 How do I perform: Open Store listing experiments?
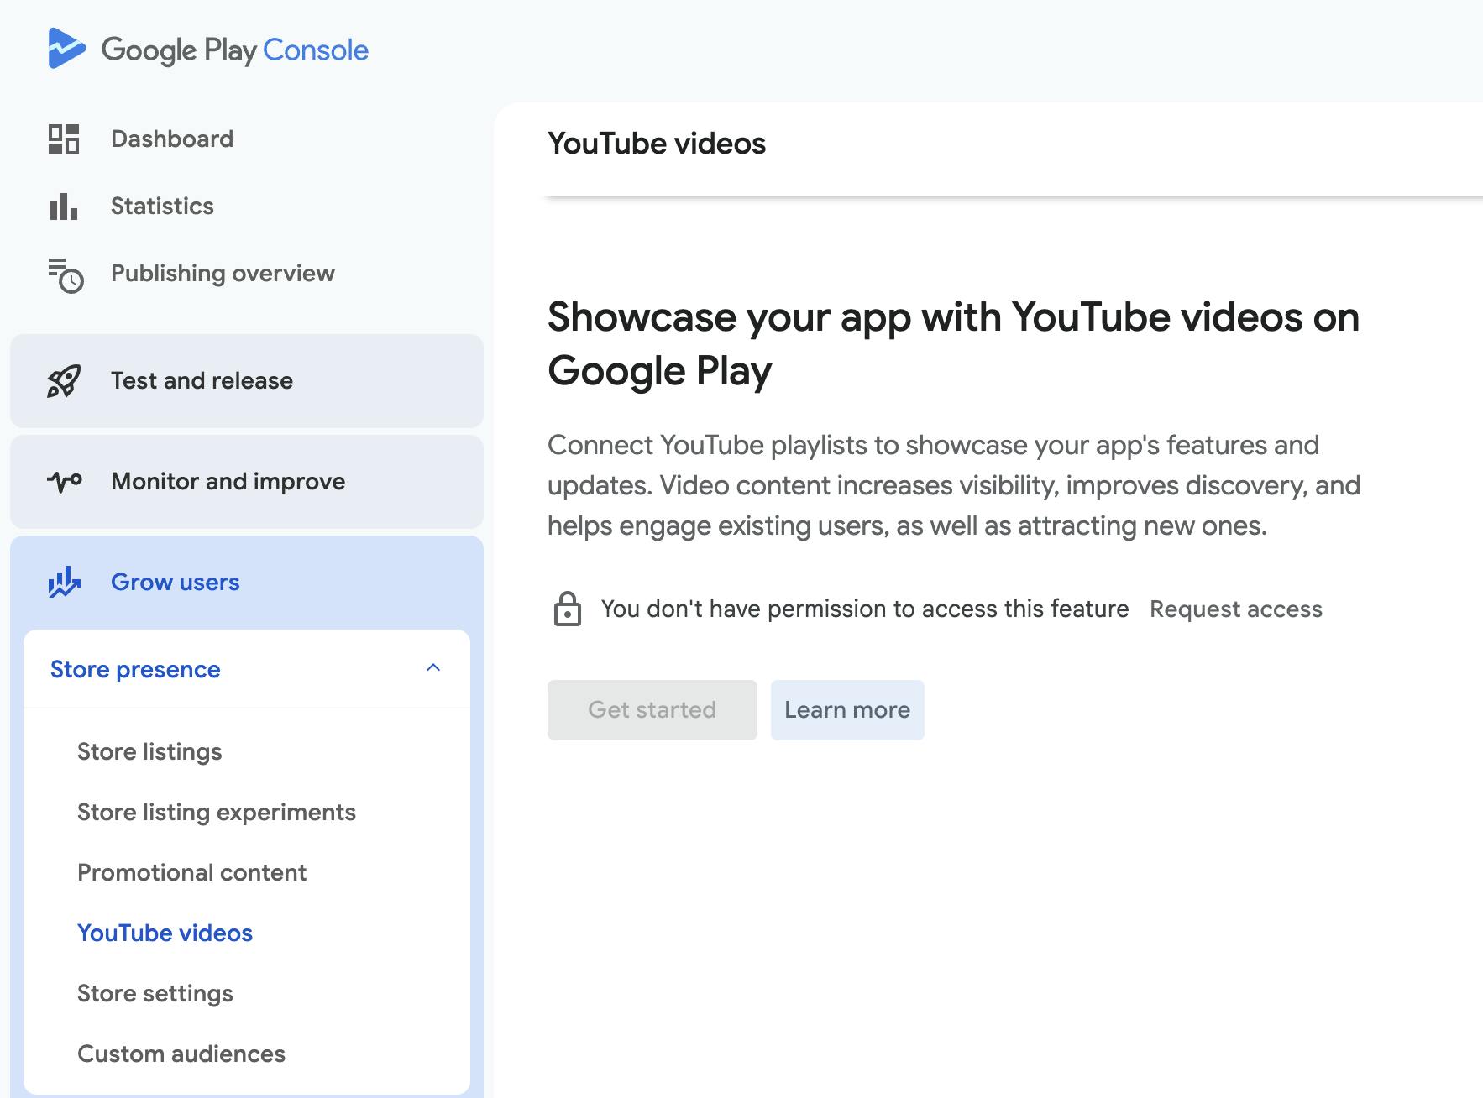(216, 812)
